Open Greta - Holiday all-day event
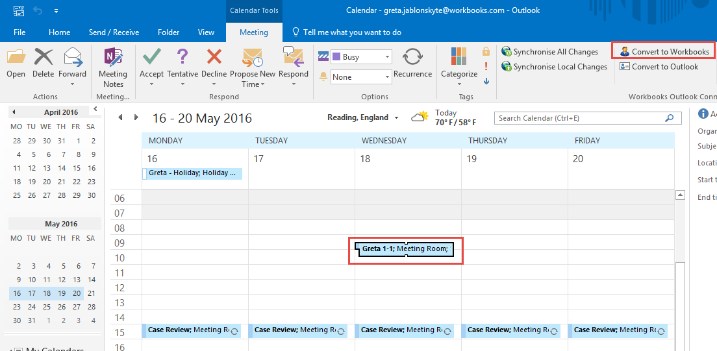The width and height of the screenshot is (717, 351). tap(192, 173)
